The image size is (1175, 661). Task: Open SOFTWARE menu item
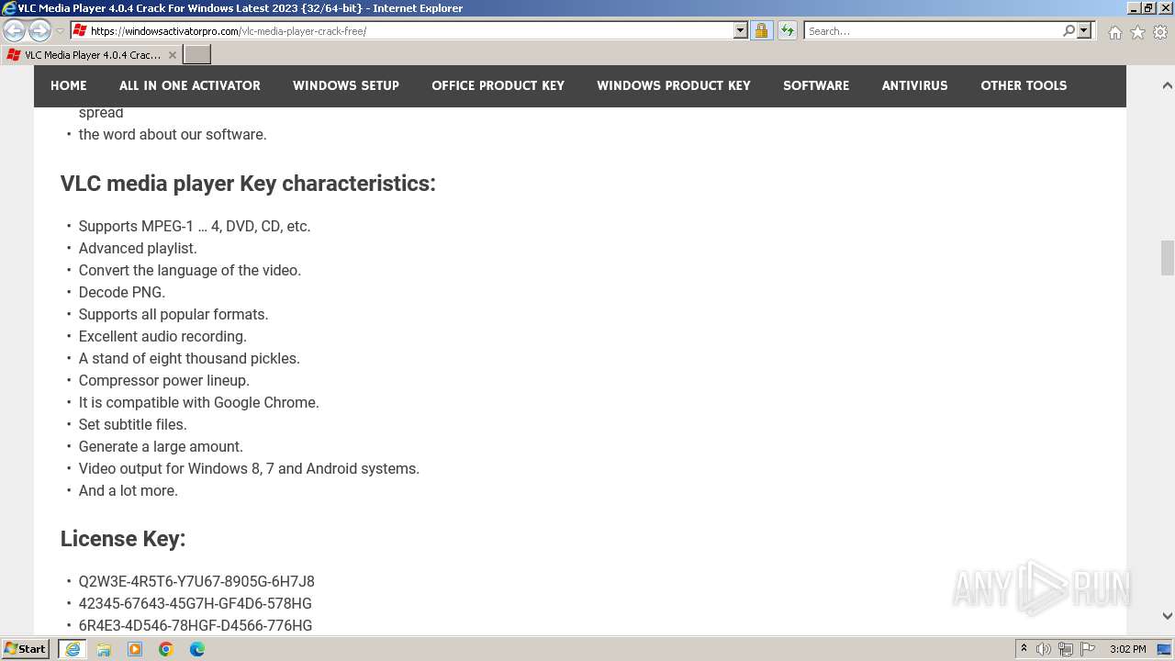[x=816, y=85]
